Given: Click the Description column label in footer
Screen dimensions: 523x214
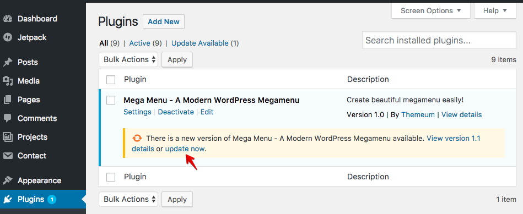Looking at the screenshot, I should (x=368, y=177).
